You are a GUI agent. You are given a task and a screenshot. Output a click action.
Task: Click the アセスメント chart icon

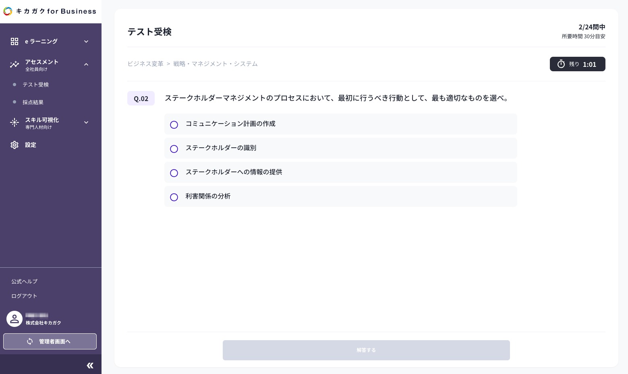15,64
